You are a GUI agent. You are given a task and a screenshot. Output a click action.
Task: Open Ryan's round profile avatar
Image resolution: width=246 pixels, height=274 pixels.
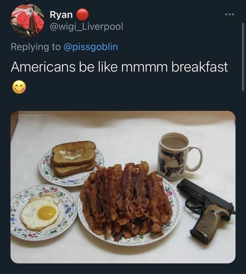tap(27, 20)
